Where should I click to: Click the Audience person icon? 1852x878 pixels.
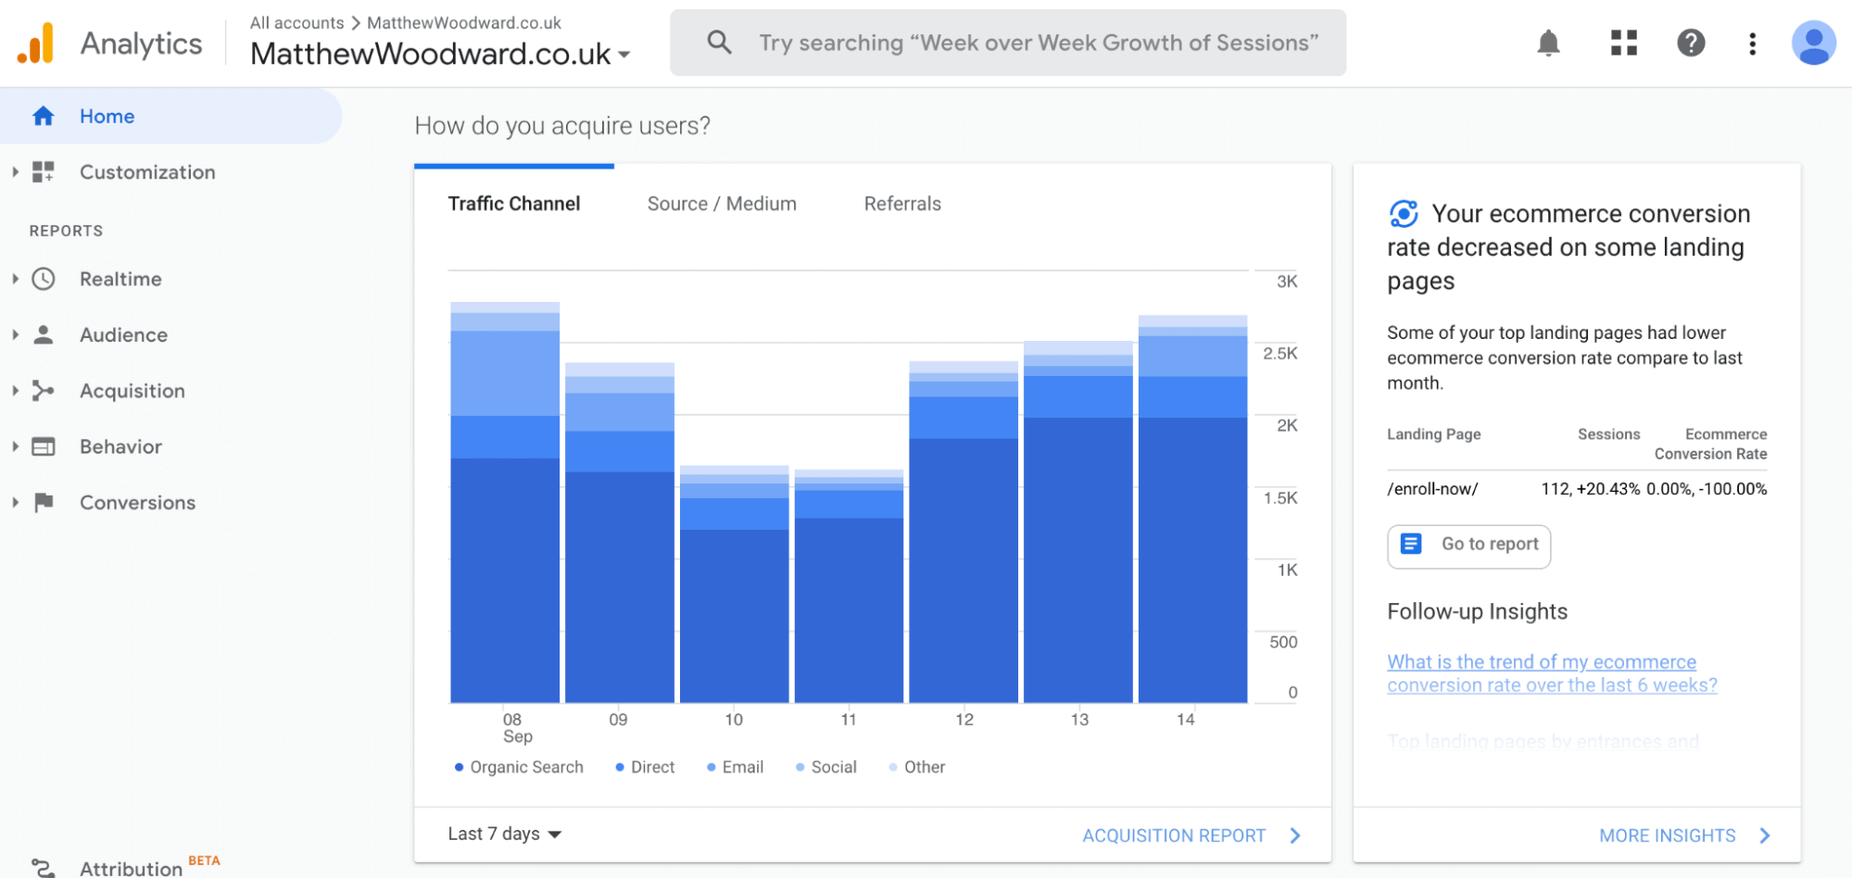tap(43, 334)
